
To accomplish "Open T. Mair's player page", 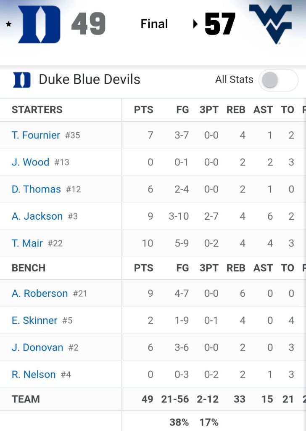I will pyautogui.click(x=27, y=243).
